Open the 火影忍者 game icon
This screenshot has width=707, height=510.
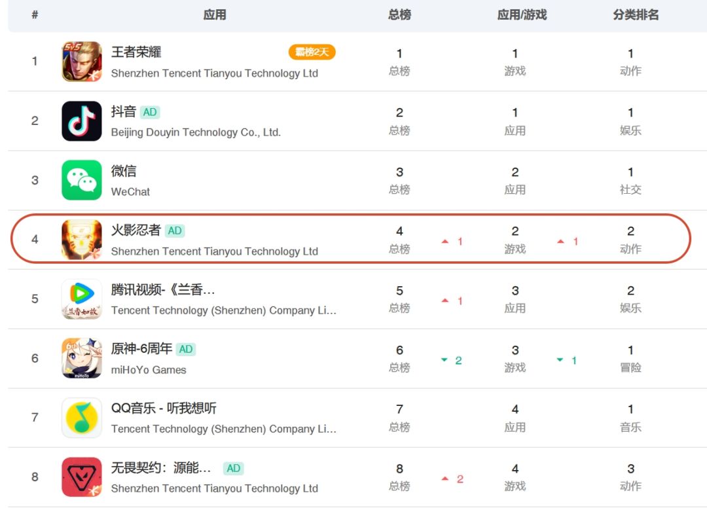coord(82,240)
